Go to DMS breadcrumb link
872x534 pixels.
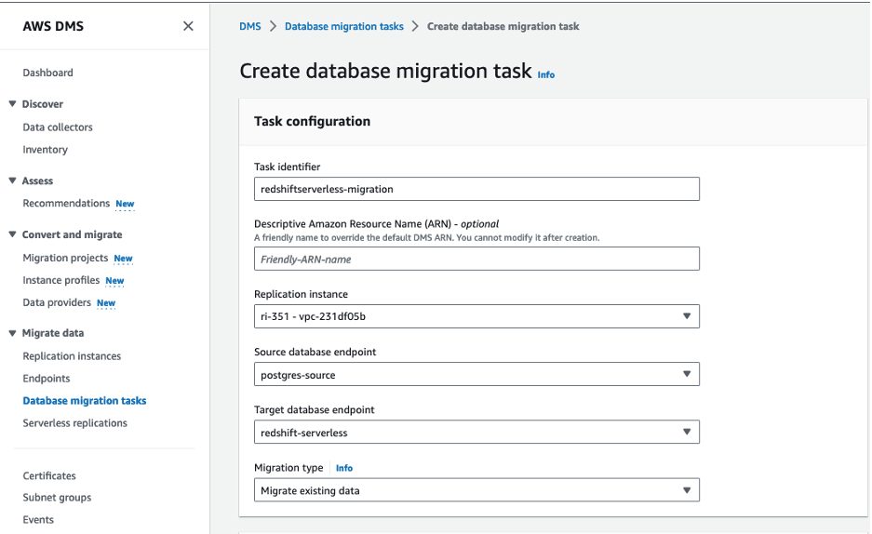click(x=249, y=26)
